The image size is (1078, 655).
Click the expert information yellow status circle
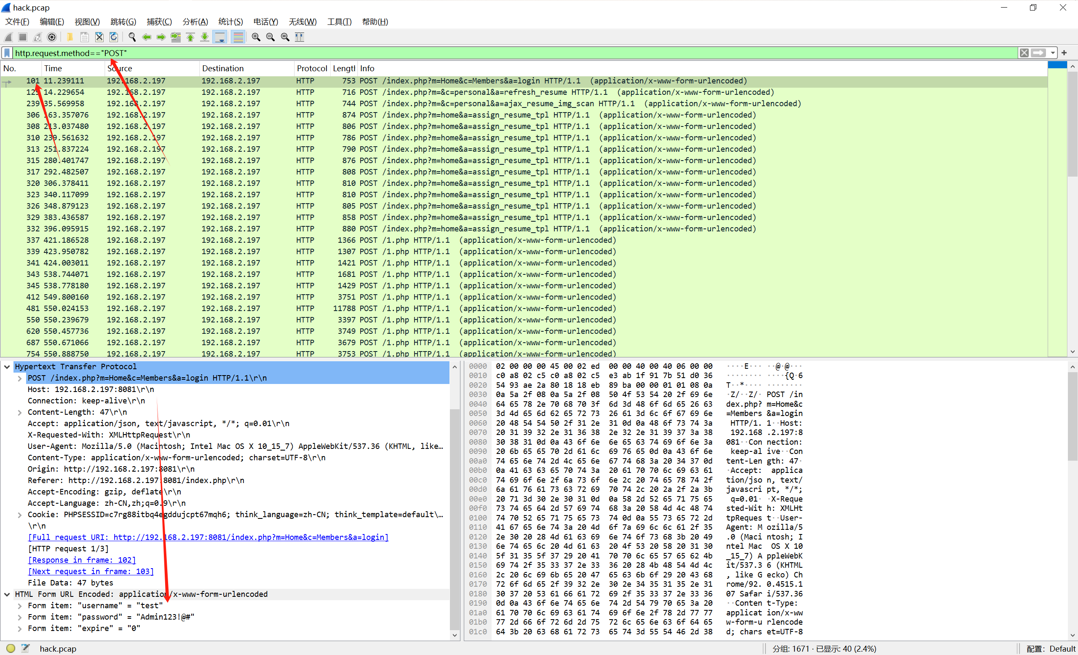tap(11, 648)
